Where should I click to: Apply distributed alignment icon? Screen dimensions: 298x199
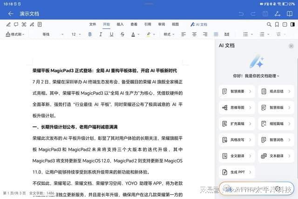point(227,34)
